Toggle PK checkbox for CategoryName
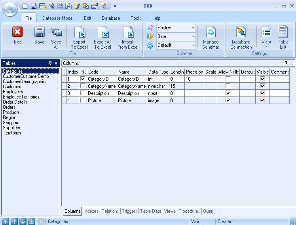 coord(83,86)
